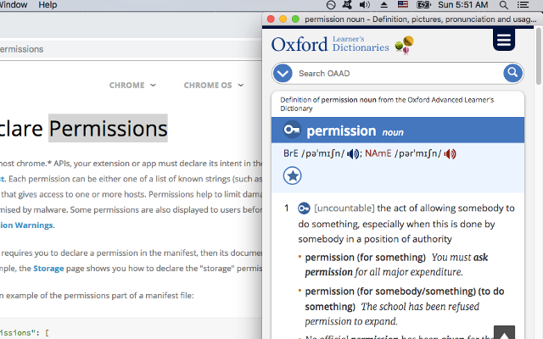
Task: Open the Storage link in the docs page
Action: click(48, 269)
